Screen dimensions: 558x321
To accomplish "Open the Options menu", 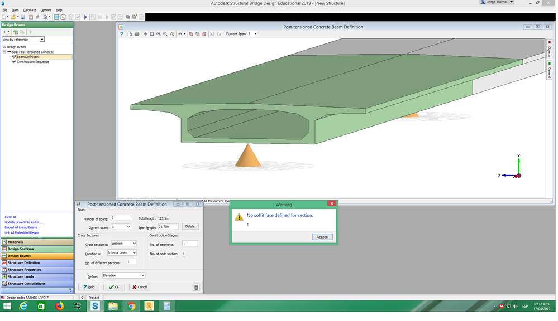I will [46, 10].
